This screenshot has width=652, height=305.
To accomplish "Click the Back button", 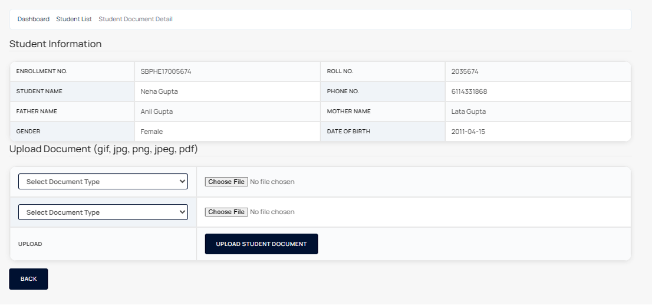I will [x=29, y=279].
